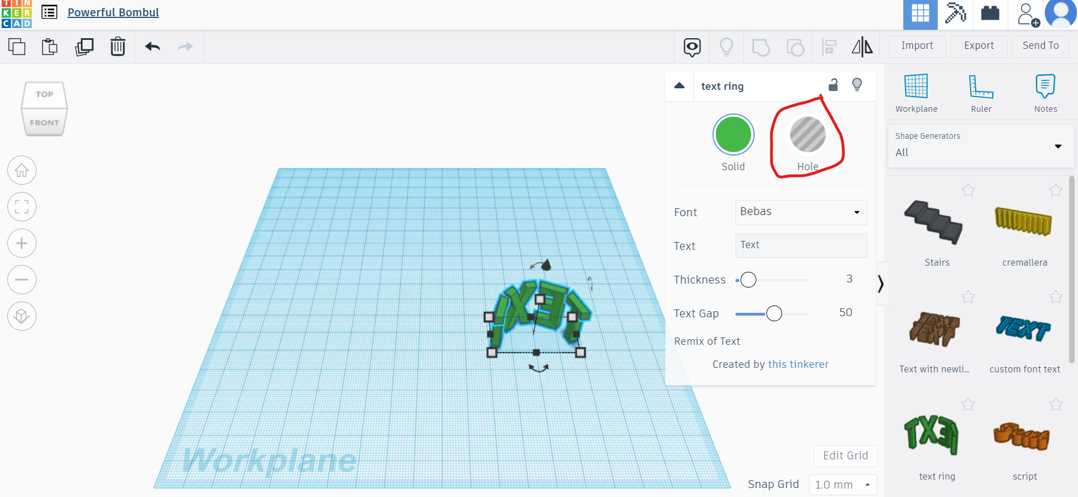Click the Import button
Viewport: 1078px width, 497px height.
[917, 46]
